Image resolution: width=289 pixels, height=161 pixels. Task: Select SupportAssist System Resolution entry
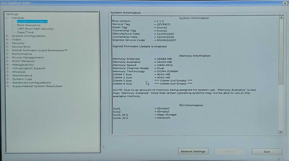pyautogui.click(x=38, y=86)
